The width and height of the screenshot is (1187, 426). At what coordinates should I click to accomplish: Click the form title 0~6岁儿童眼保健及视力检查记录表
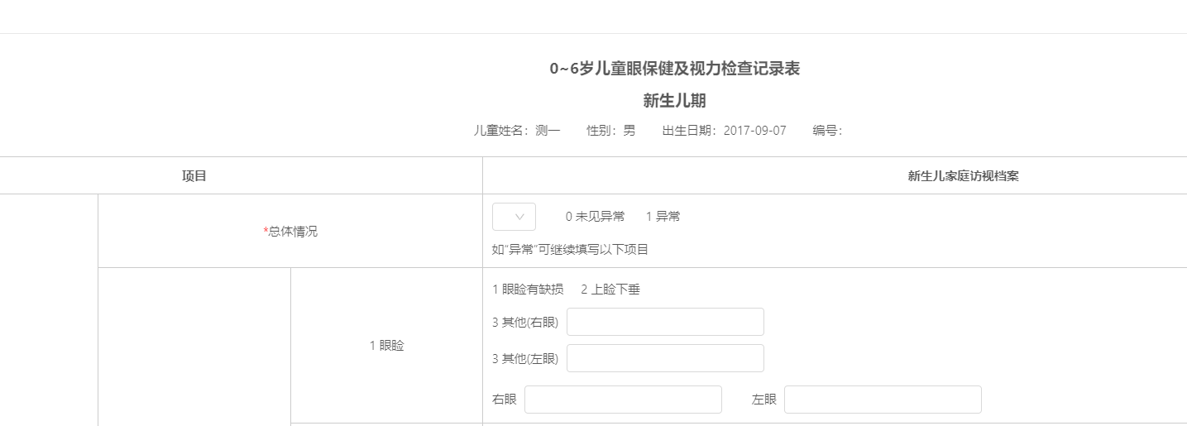tap(675, 69)
